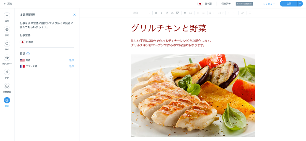Open the 設定 gear icon in sidebar
This screenshot has width=306, height=141.
(x=7, y=30)
